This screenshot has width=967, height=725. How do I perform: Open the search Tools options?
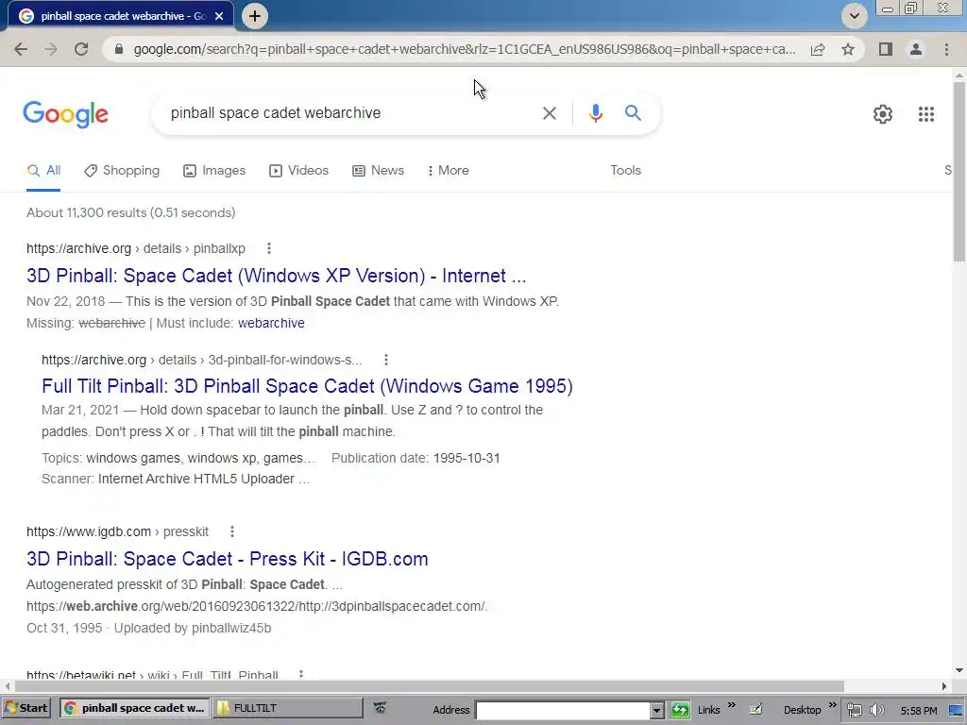[x=625, y=171]
